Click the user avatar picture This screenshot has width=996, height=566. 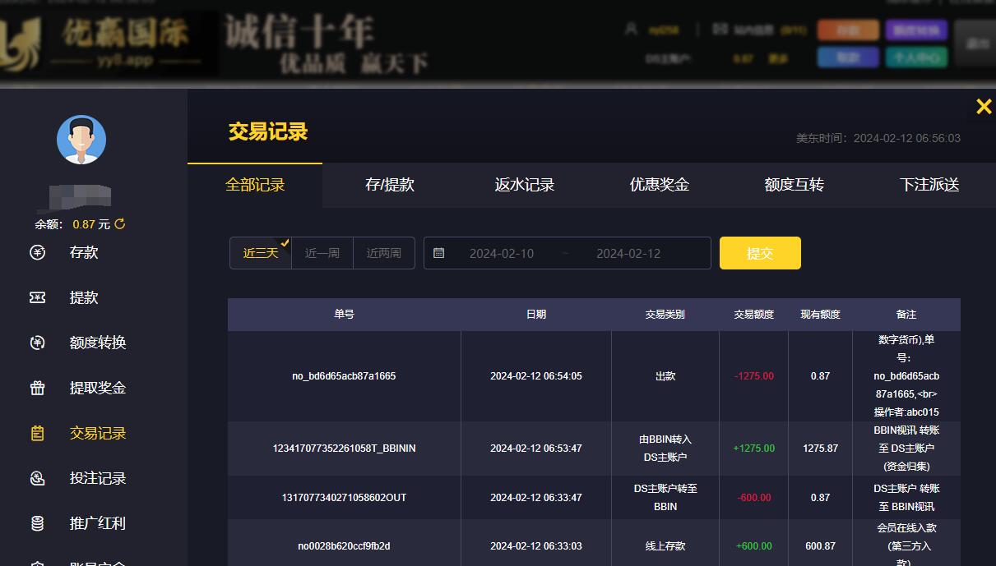click(x=81, y=140)
